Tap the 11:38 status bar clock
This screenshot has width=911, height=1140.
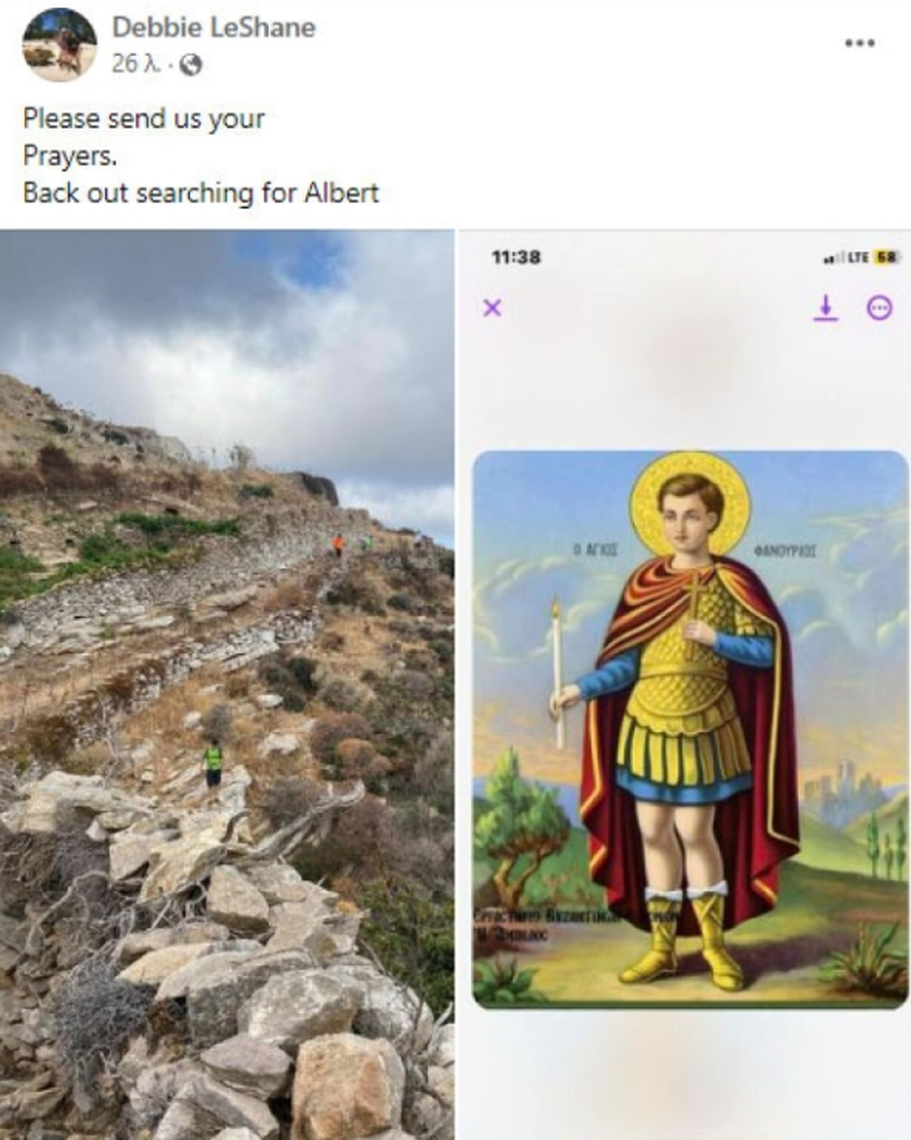pyautogui.click(x=516, y=257)
